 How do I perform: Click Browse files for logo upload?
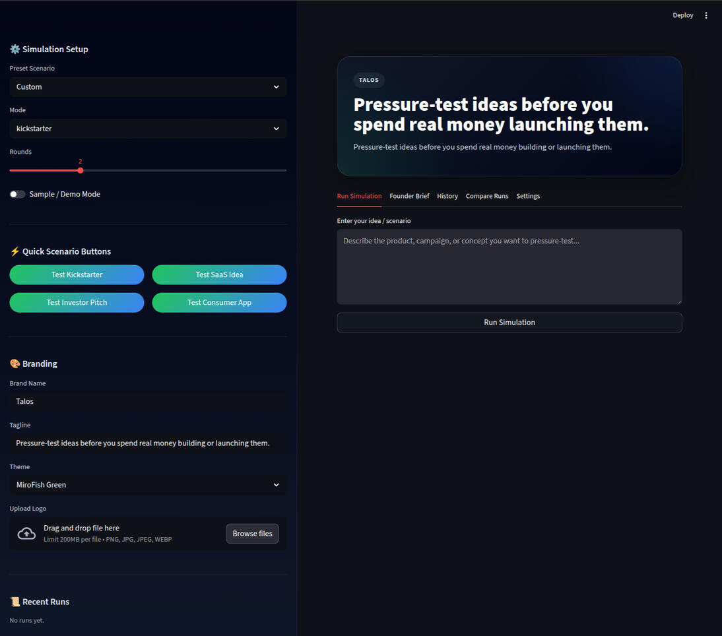pos(252,533)
